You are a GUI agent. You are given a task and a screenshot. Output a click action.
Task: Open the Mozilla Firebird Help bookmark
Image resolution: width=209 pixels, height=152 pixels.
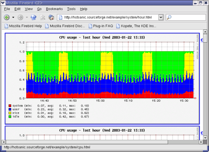[x=23, y=26]
